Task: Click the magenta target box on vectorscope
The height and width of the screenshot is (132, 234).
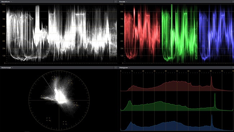Action: pyautogui.click(x=70, y=82)
